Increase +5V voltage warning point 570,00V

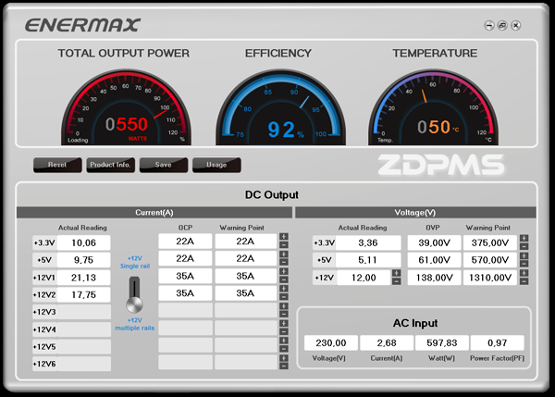524,255
